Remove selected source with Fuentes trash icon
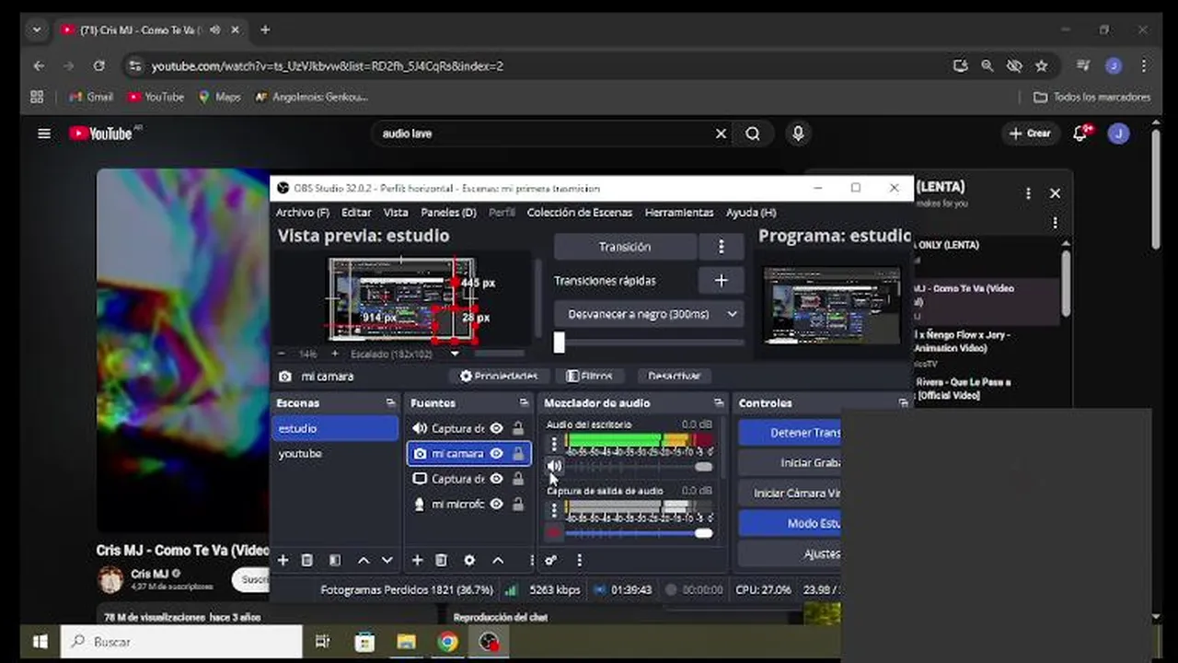Viewport: 1178px width, 663px height. tap(442, 560)
